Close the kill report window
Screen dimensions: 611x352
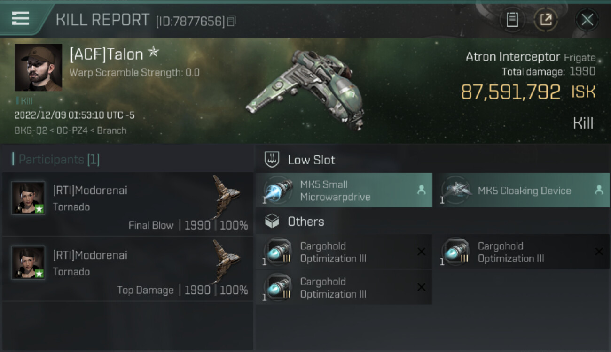coord(587,20)
